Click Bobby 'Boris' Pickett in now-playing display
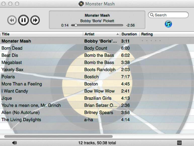This screenshot has height=146, width=194. coord(97,21)
